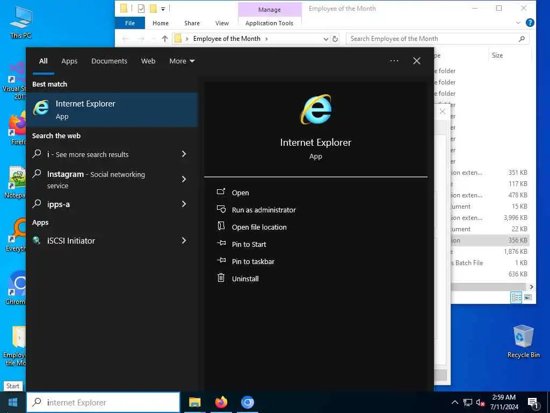Click the taskbar search input field
550x413 pixels.
103,402
